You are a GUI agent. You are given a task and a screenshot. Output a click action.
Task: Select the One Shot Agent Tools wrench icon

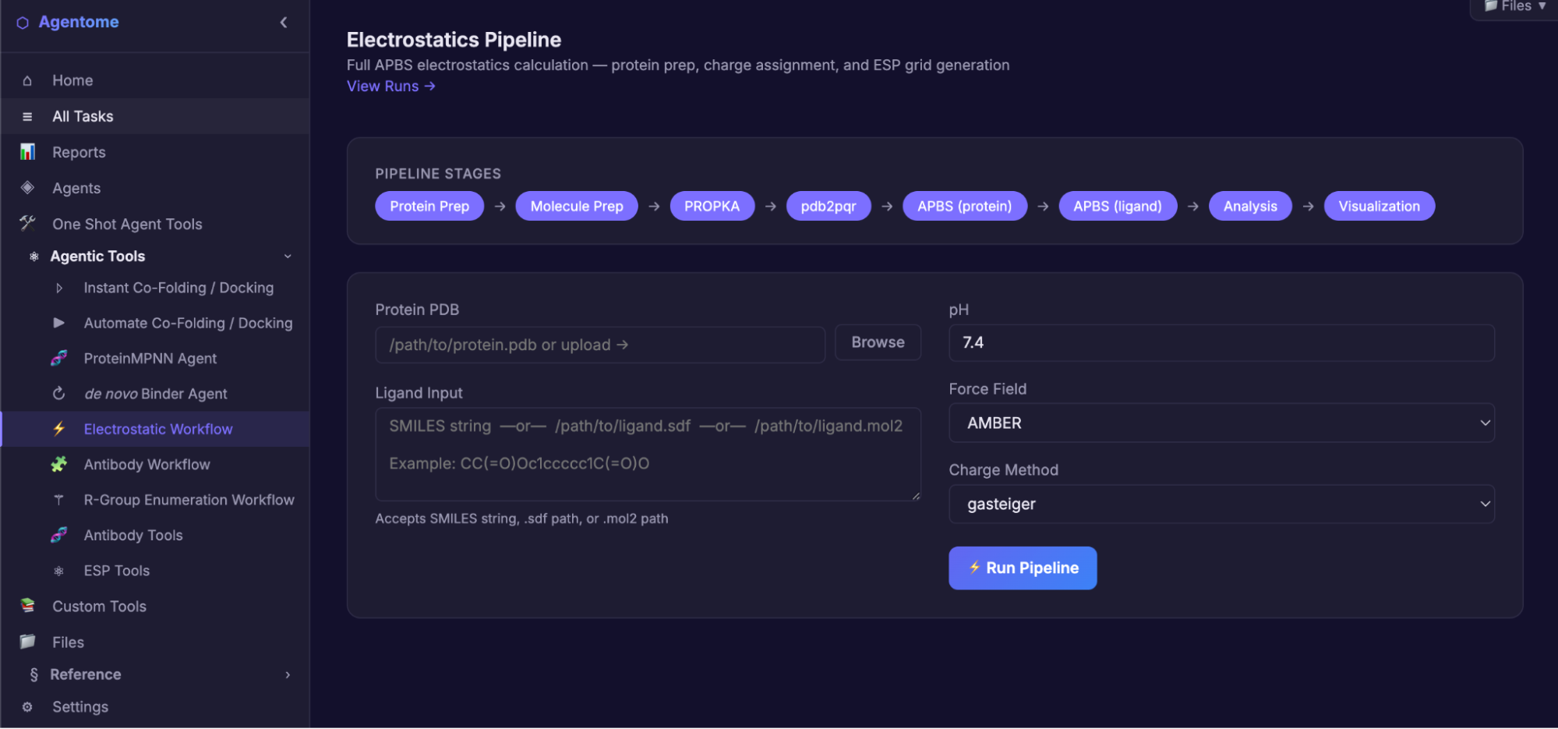27,223
